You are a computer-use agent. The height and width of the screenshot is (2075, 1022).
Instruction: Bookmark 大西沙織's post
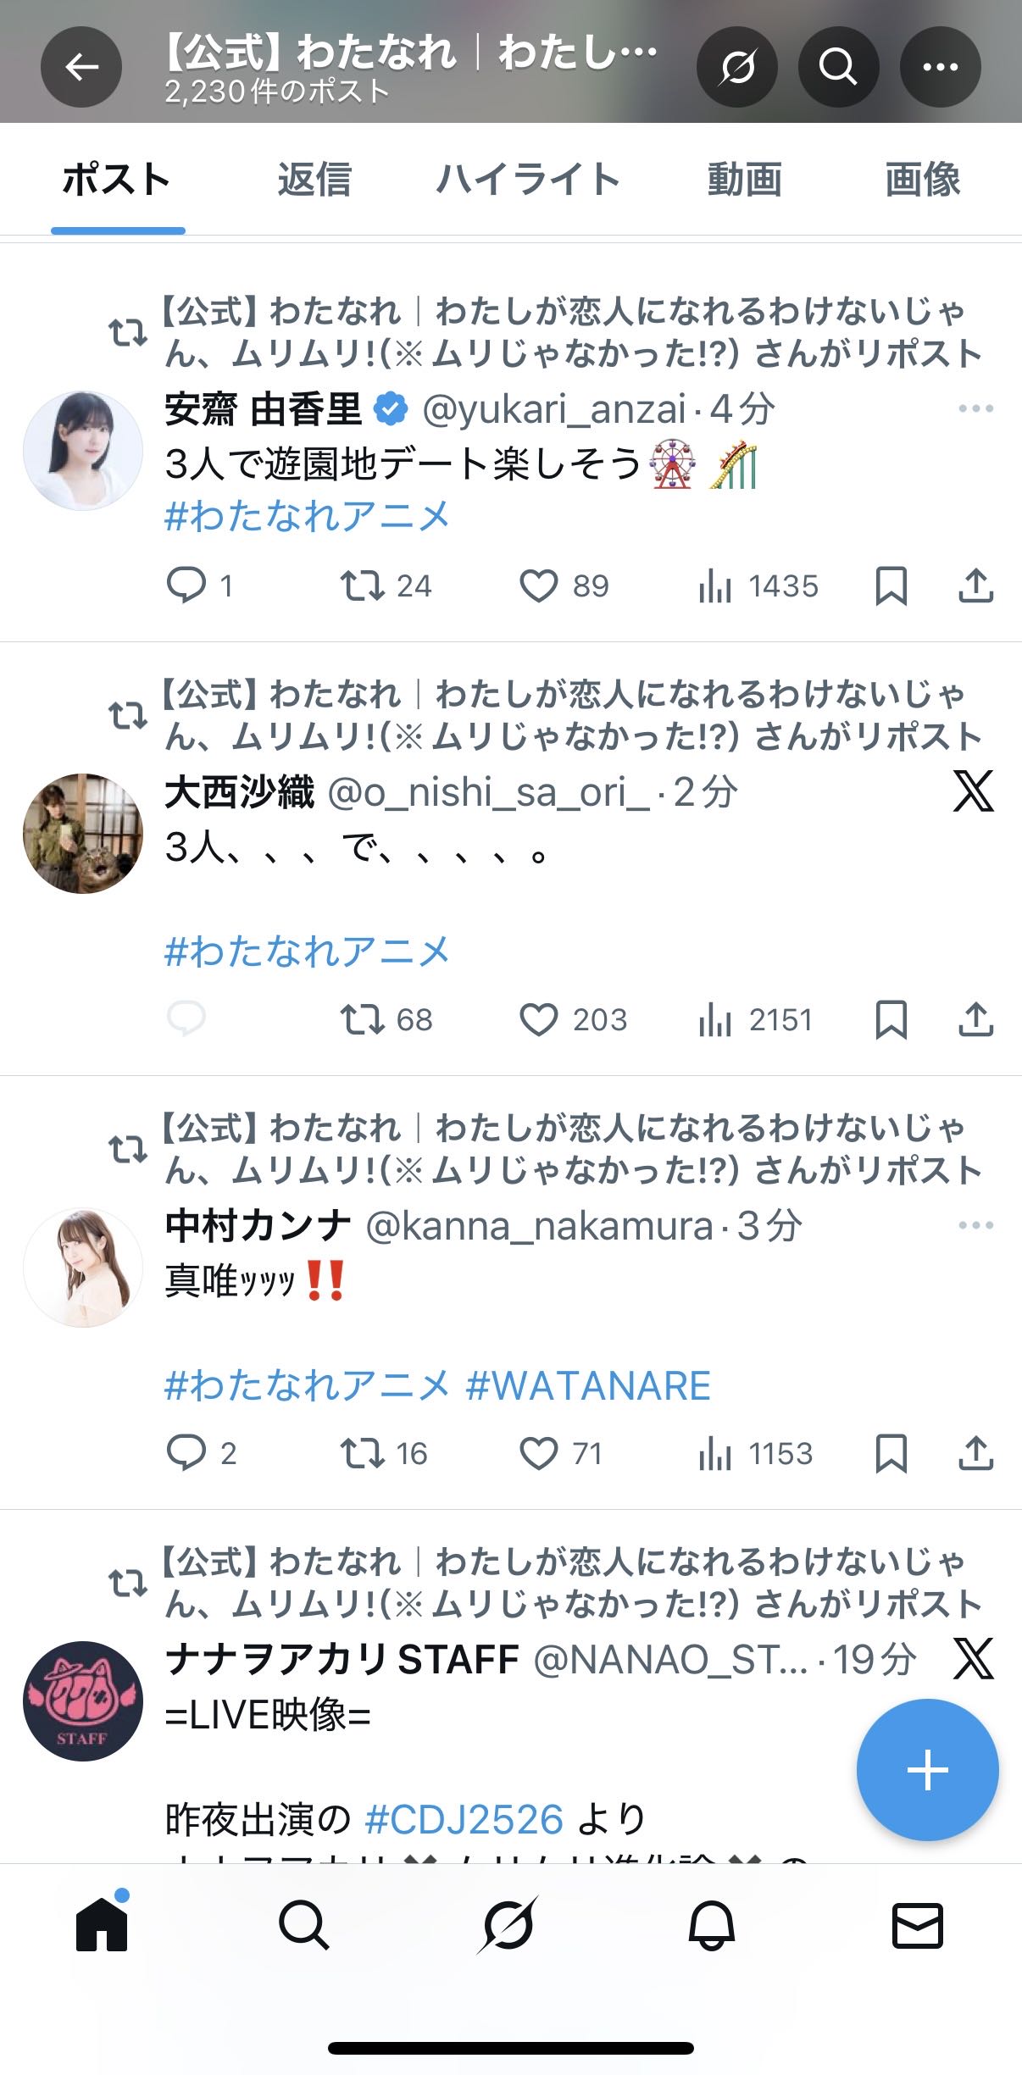(891, 1019)
